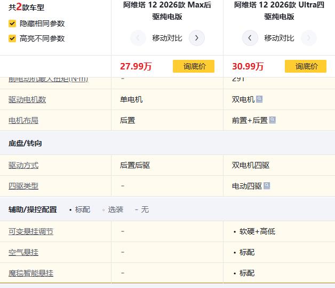
Task: Open the magnifier icon next to 双电机
Action: 259,99
